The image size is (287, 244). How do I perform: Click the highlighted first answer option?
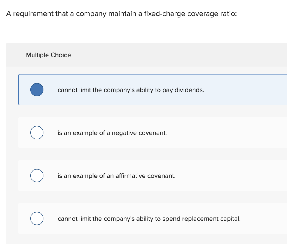point(140,90)
